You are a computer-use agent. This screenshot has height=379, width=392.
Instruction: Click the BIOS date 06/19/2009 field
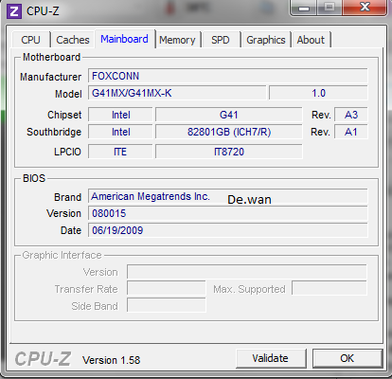pos(228,230)
